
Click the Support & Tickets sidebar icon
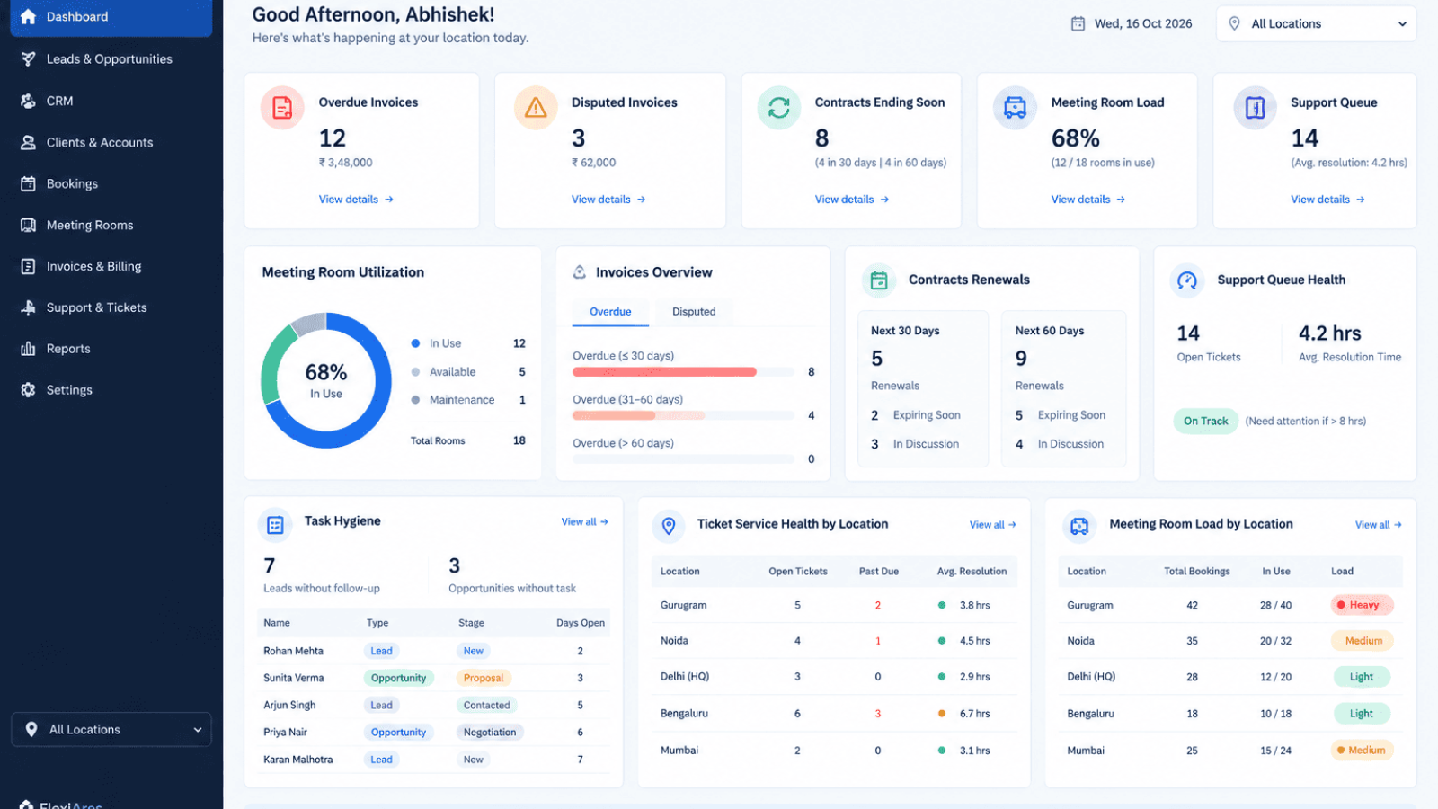tap(28, 307)
